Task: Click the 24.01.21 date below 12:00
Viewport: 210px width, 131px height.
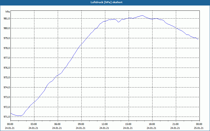Action: pyautogui.click(x=104, y=128)
